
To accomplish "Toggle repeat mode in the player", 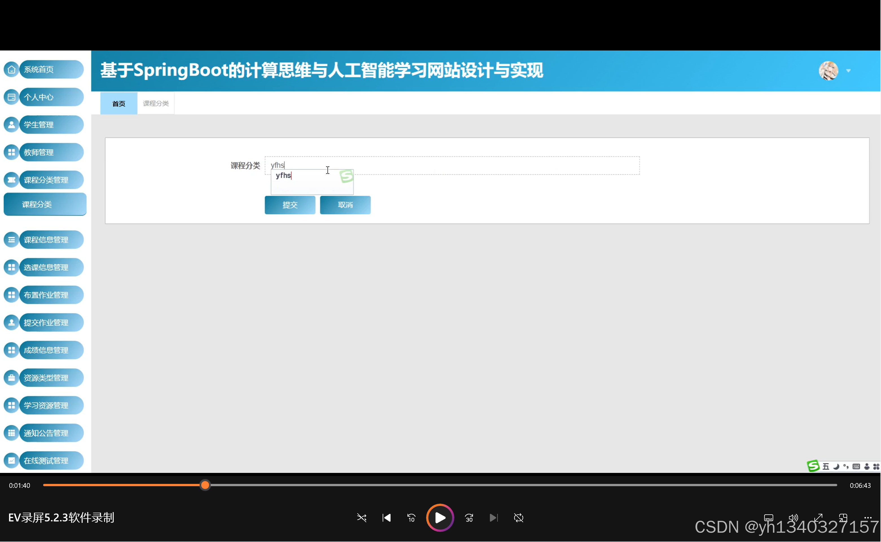I will (x=519, y=518).
